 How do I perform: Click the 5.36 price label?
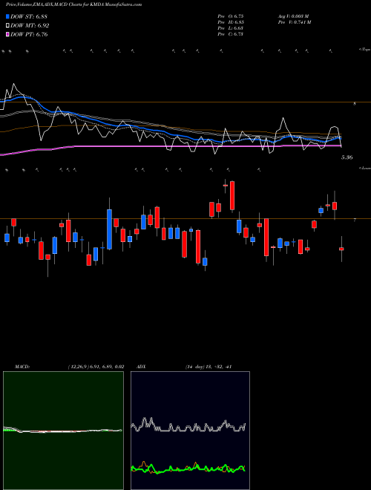(x=347, y=157)
